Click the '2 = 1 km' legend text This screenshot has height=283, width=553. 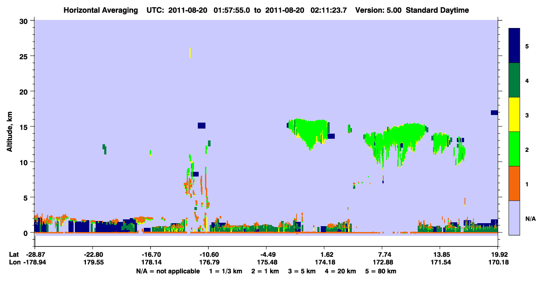(x=265, y=271)
